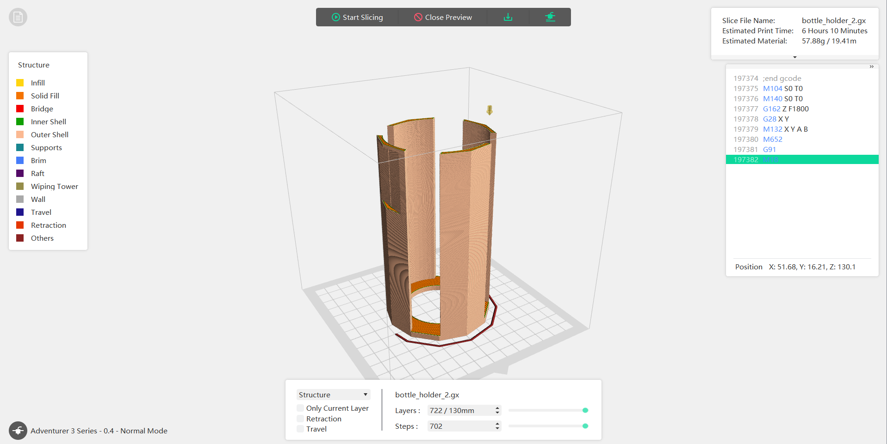Open the Structure view mode dropdown

tap(333, 395)
